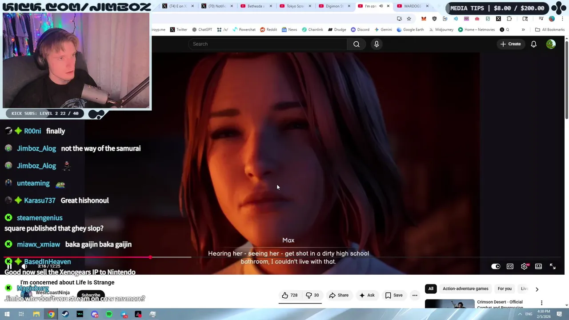The image size is (569, 320).
Task: Open the Crimson Desert video thumbnail
Action: click(x=449, y=304)
